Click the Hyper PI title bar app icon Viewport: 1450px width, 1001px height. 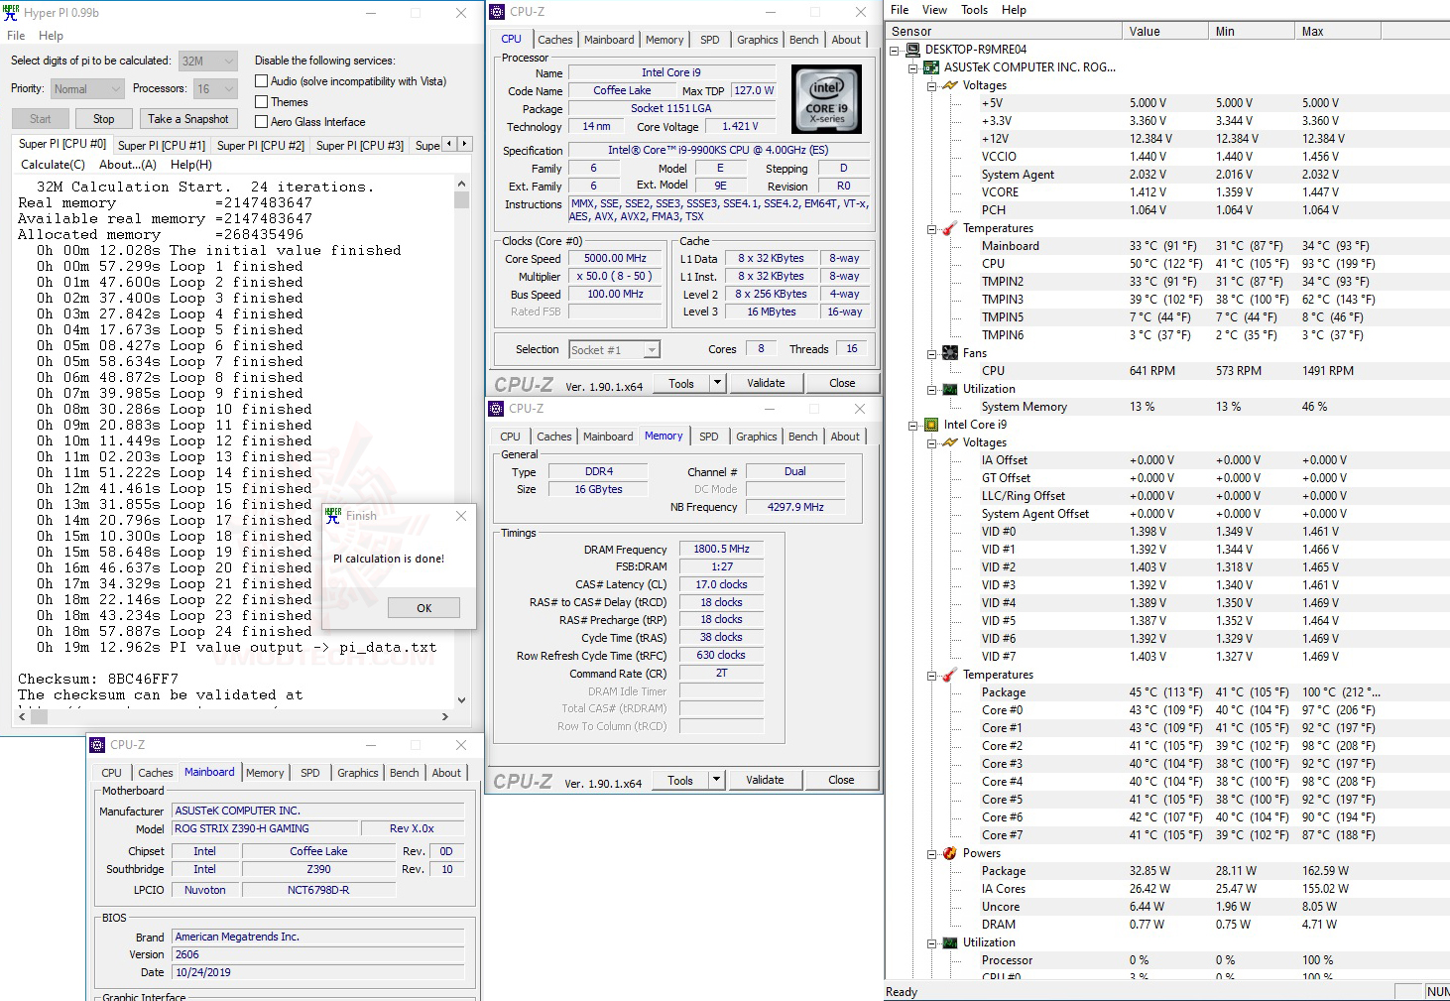coord(11,13)
